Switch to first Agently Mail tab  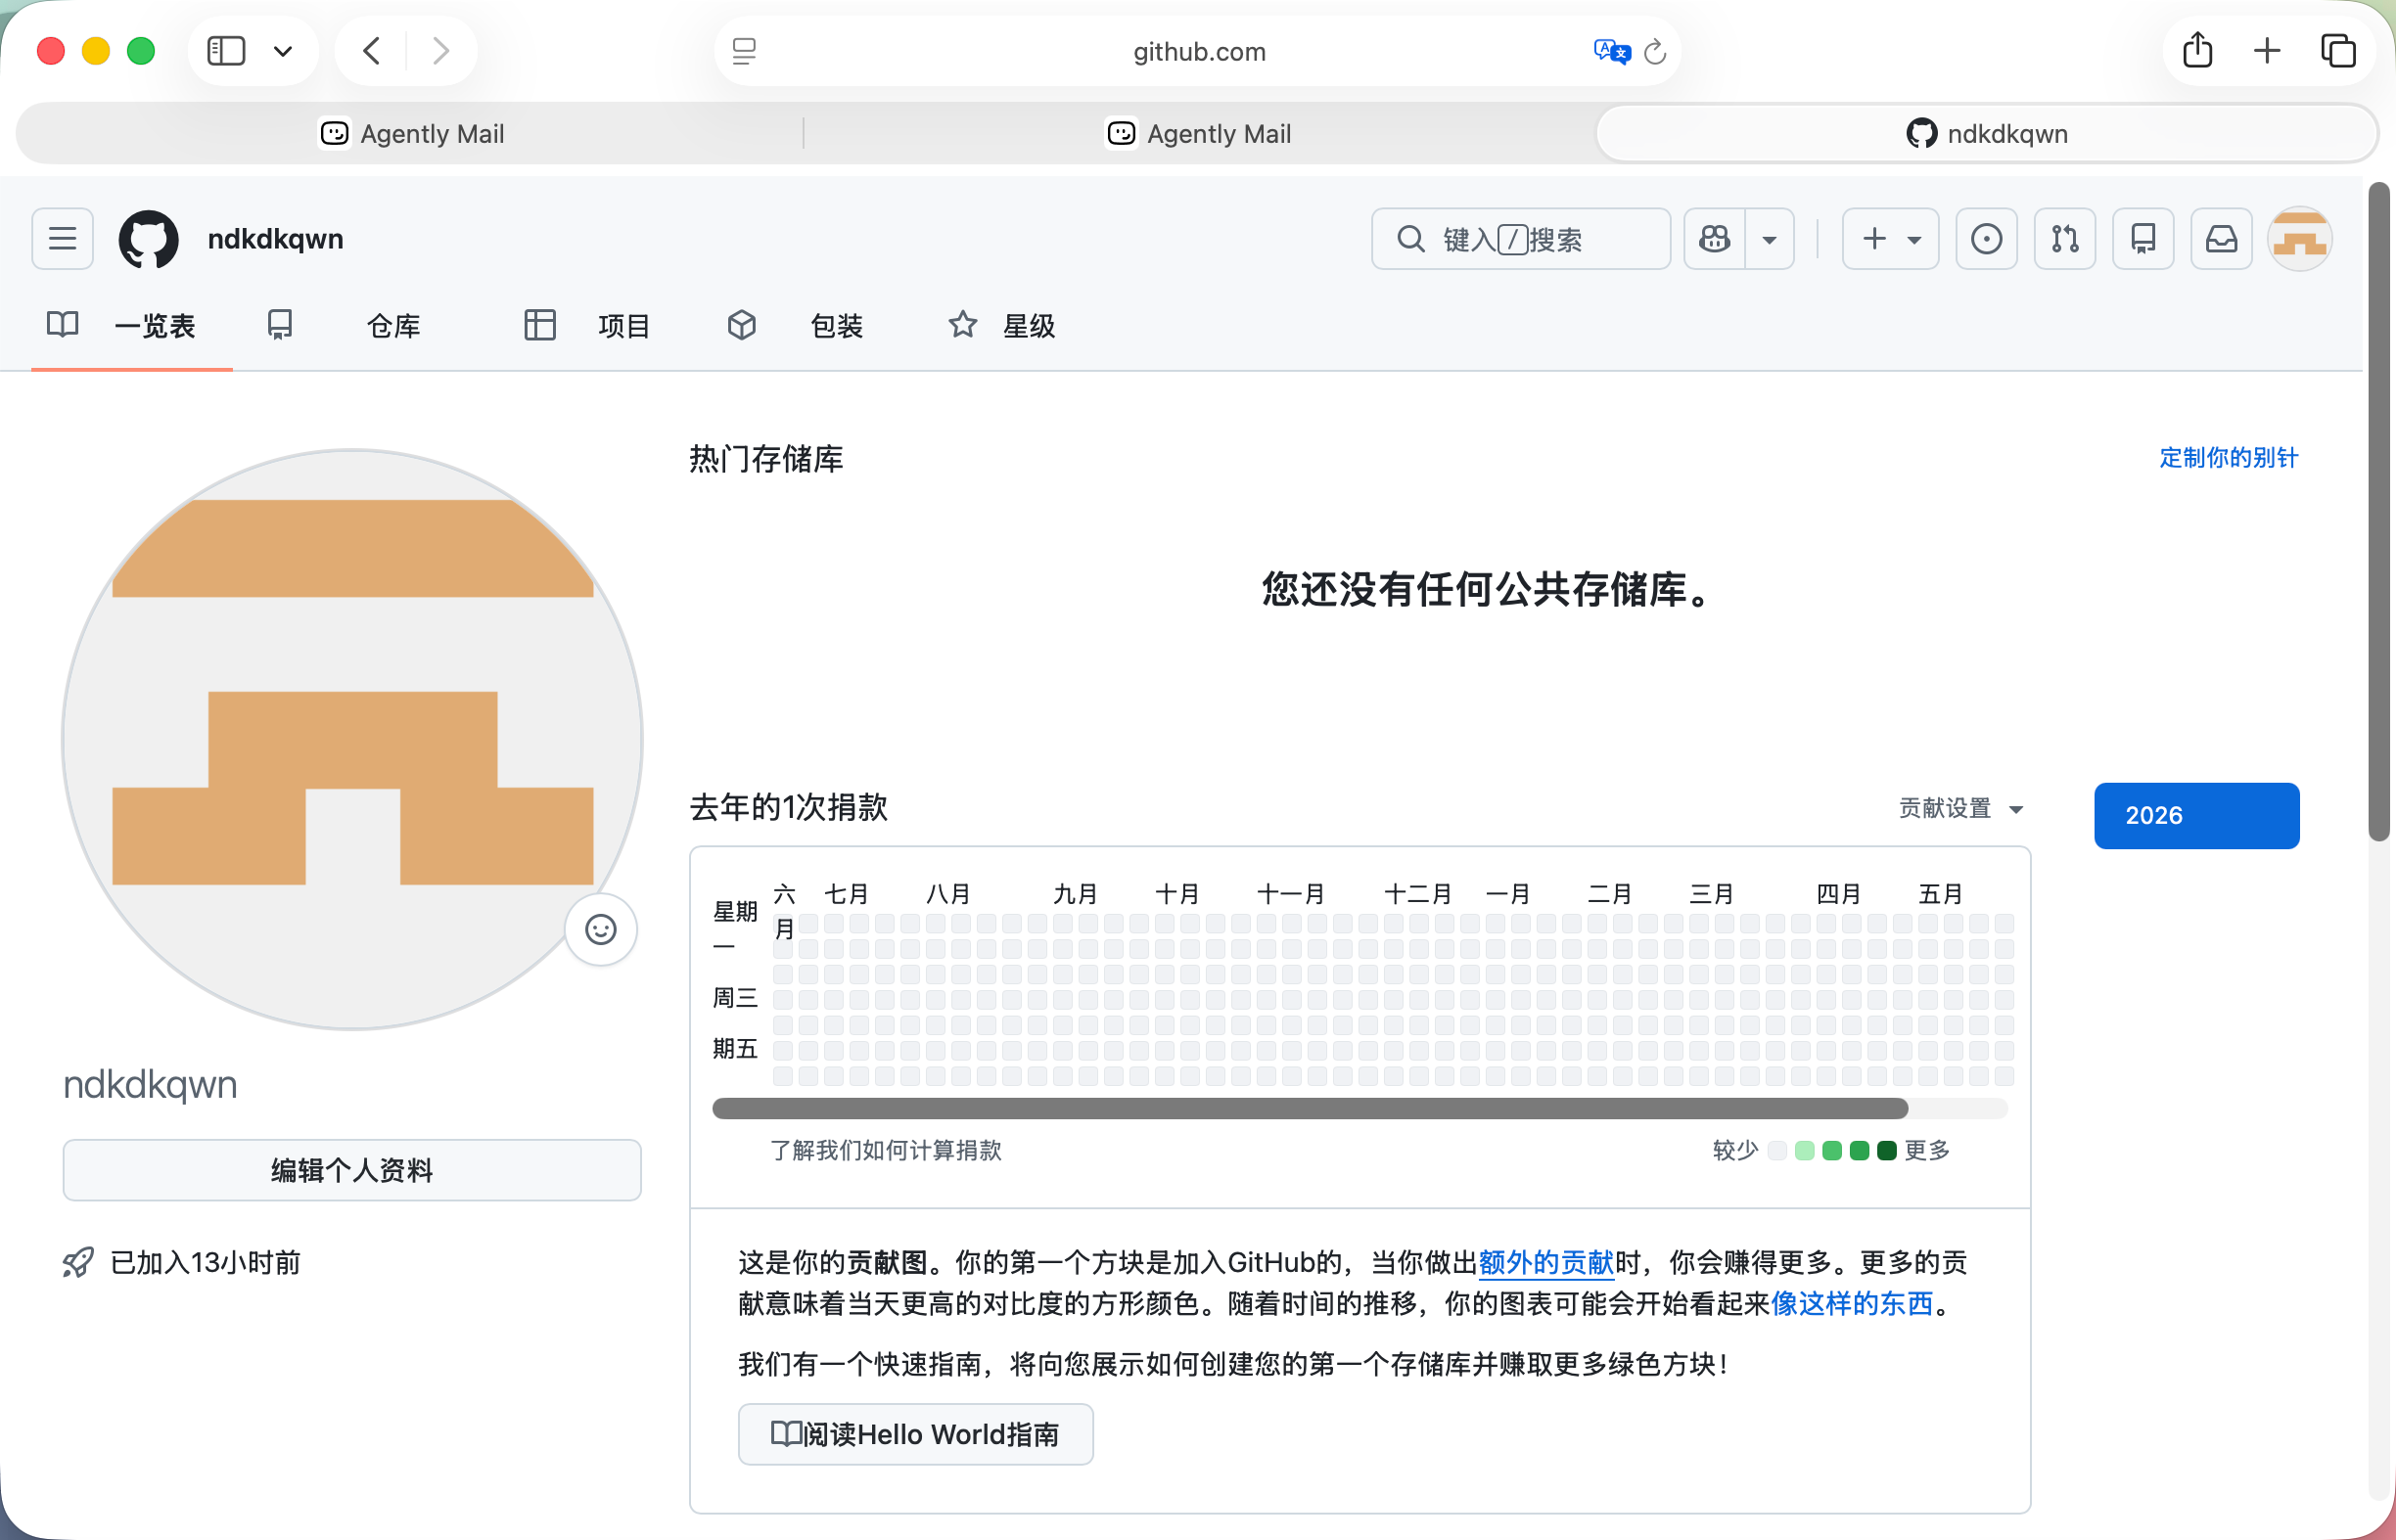pyautogui.click(x=411, y=133)
